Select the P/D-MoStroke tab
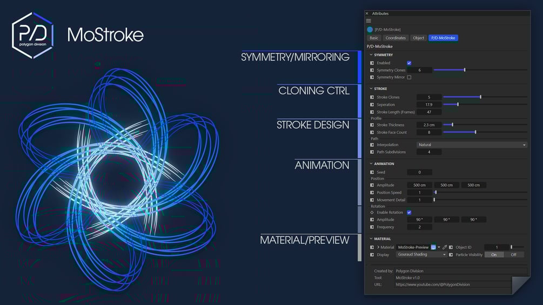Image resolution: width=543 pixels, height=305 pixels. (x=443, y=38)
